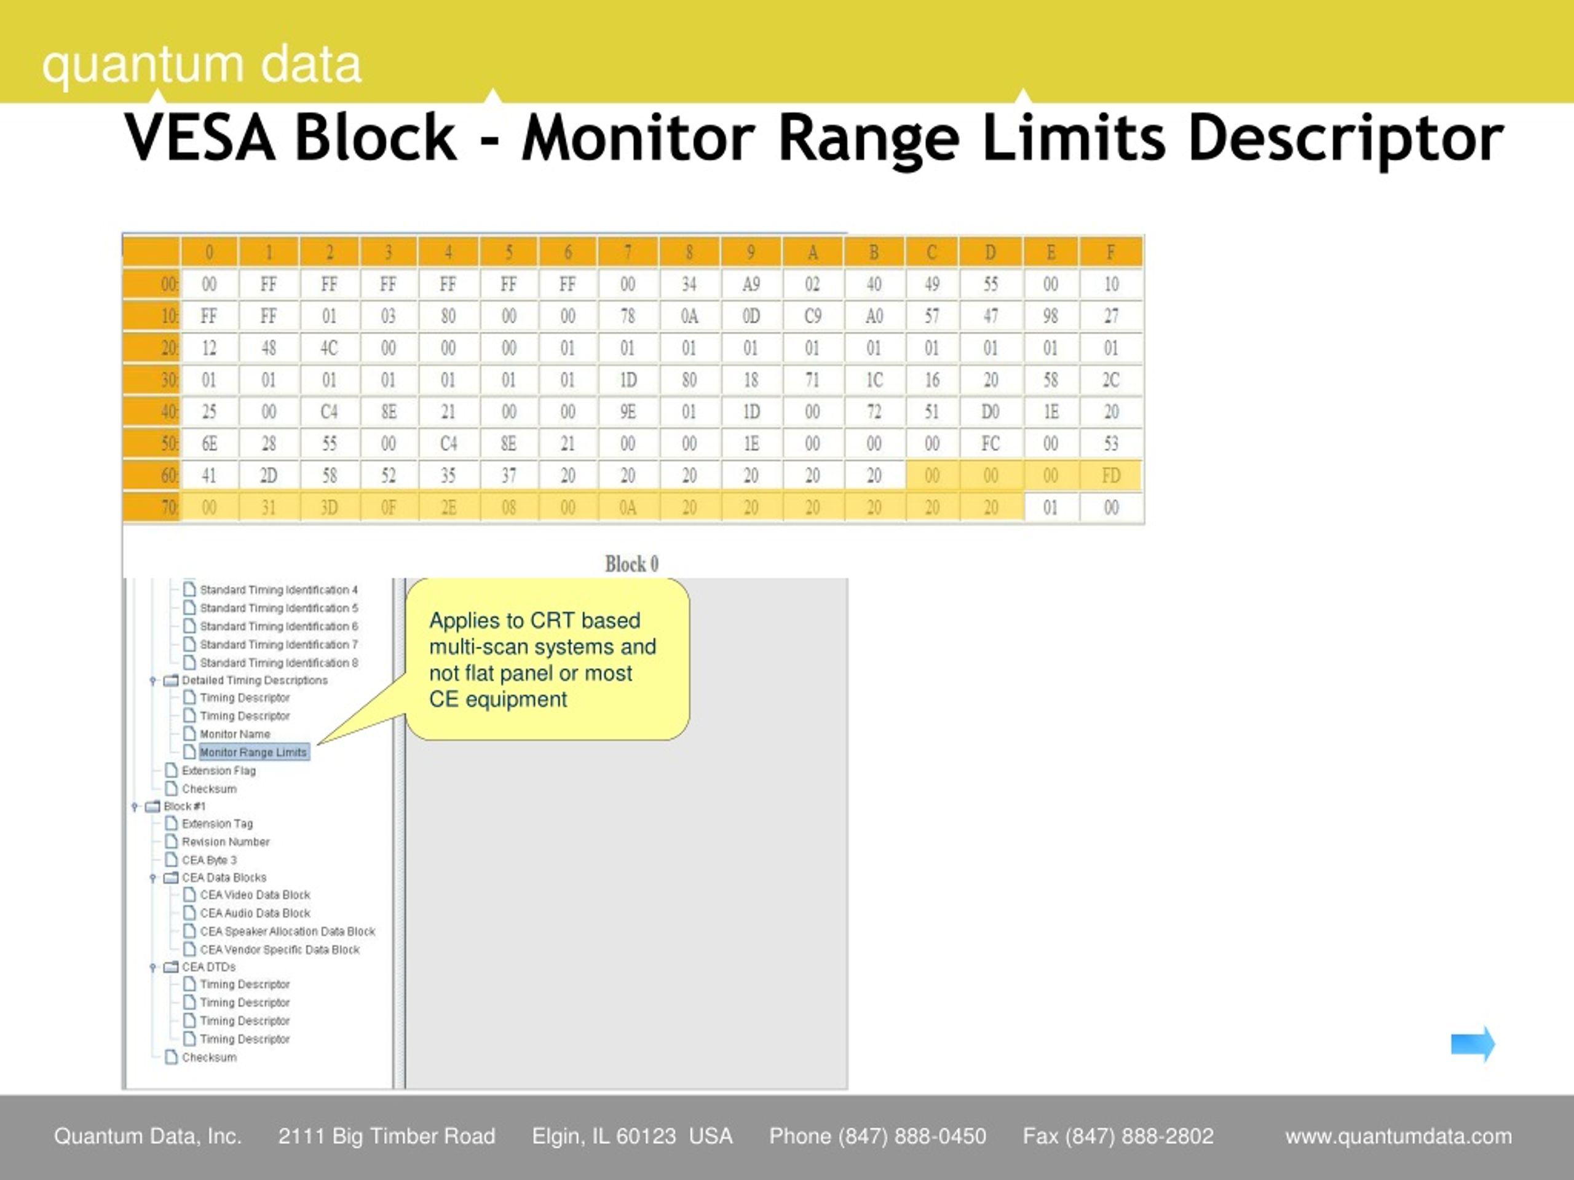Viewport: 1574px width, 1180px height.
Task: Click column header F in hex table
Action: pyautogui.click(x=1111, y=253)
